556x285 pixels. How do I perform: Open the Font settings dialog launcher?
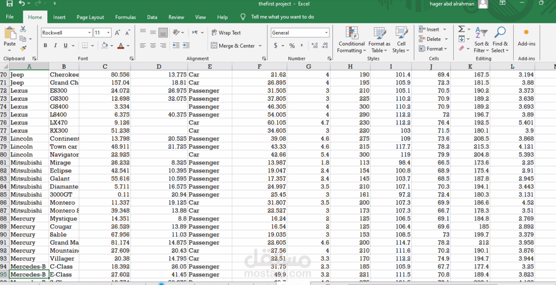[x=132, y=59]
